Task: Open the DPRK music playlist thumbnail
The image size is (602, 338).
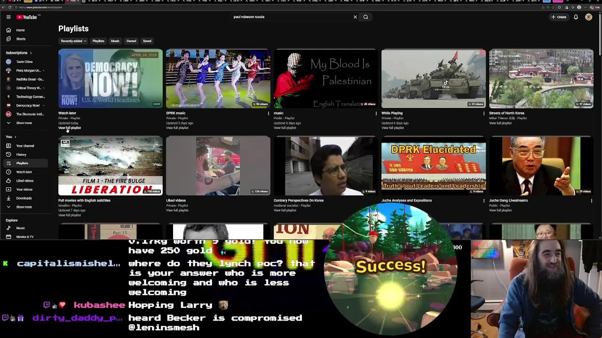Action: (x=218, y=79)
